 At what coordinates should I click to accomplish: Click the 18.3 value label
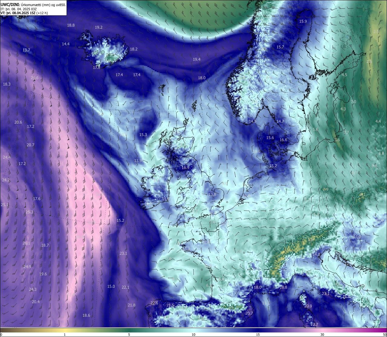point(7,84)
